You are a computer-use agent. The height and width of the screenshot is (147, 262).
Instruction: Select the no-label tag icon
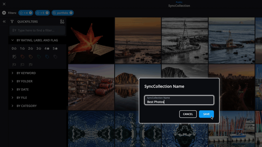click(14, 57)
